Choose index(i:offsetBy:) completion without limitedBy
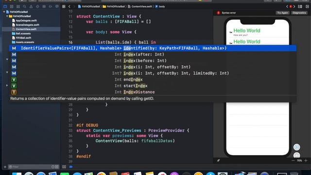 153,67
